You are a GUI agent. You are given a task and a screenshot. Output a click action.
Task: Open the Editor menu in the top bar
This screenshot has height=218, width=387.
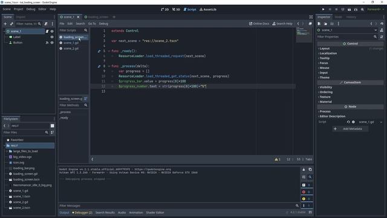42,9
